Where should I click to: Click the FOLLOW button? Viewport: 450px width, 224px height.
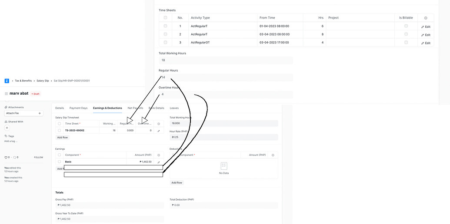pyautogui.click(x=38, y=157)
